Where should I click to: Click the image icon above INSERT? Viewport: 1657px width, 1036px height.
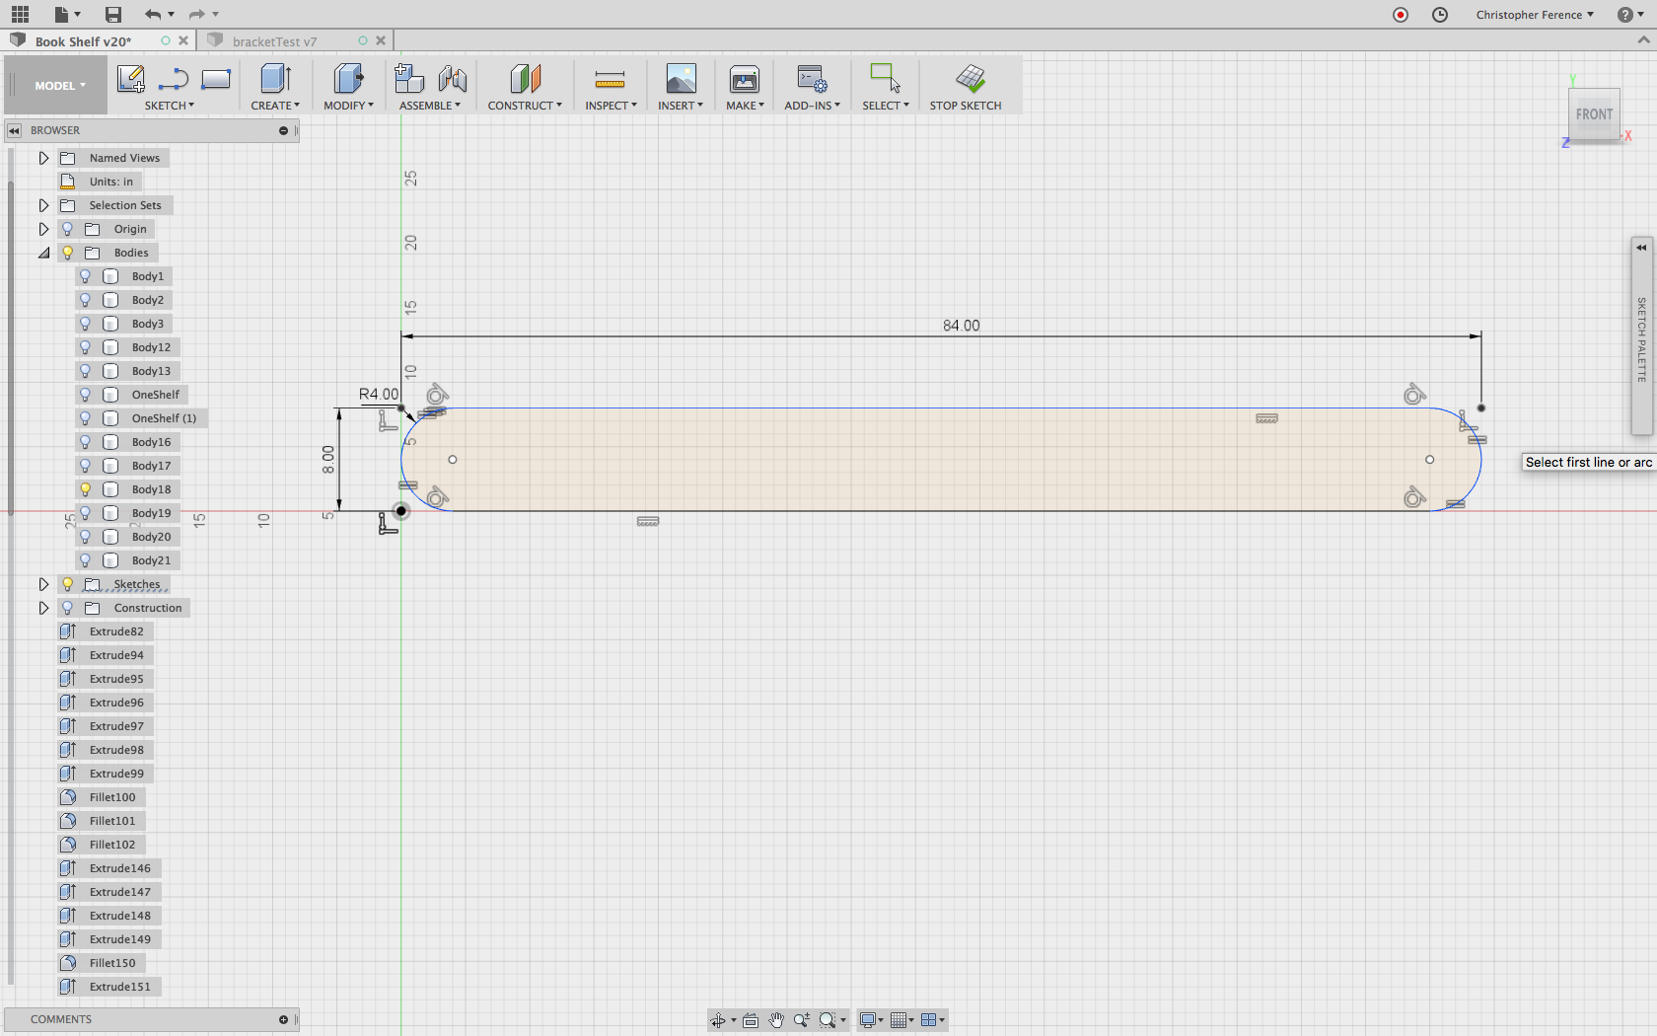pos(681,78)
